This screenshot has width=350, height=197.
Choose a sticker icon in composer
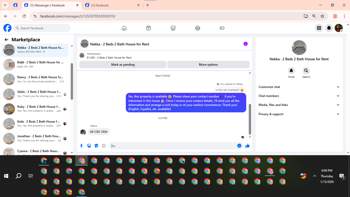(96, 146)
